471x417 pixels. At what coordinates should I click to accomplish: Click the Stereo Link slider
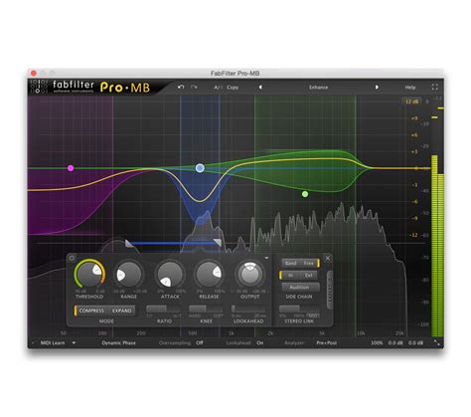(299, 309)
